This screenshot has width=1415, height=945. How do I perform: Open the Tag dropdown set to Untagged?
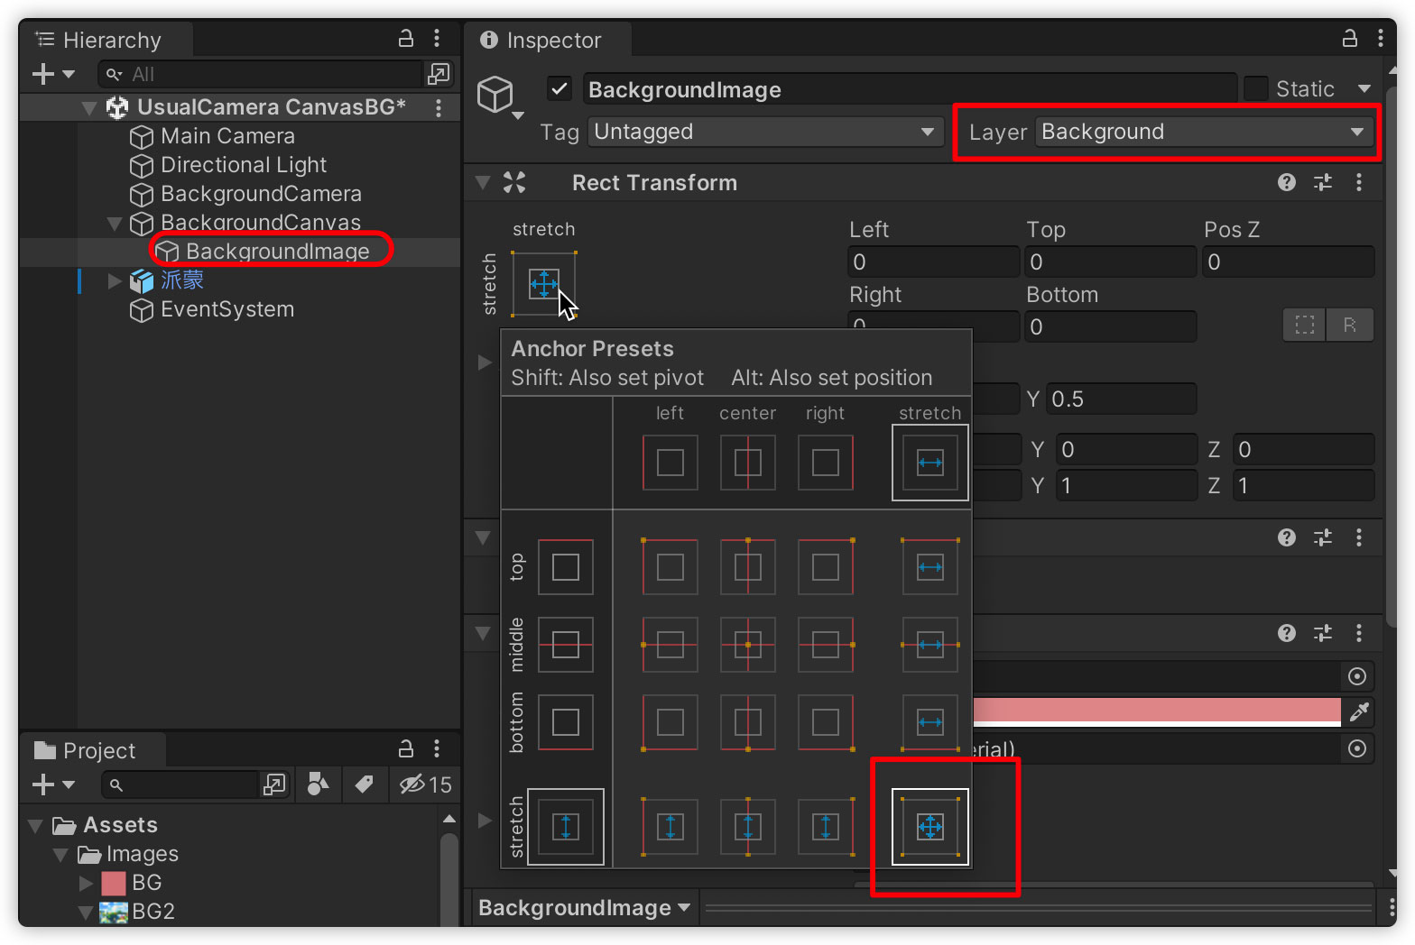point(763,132)
